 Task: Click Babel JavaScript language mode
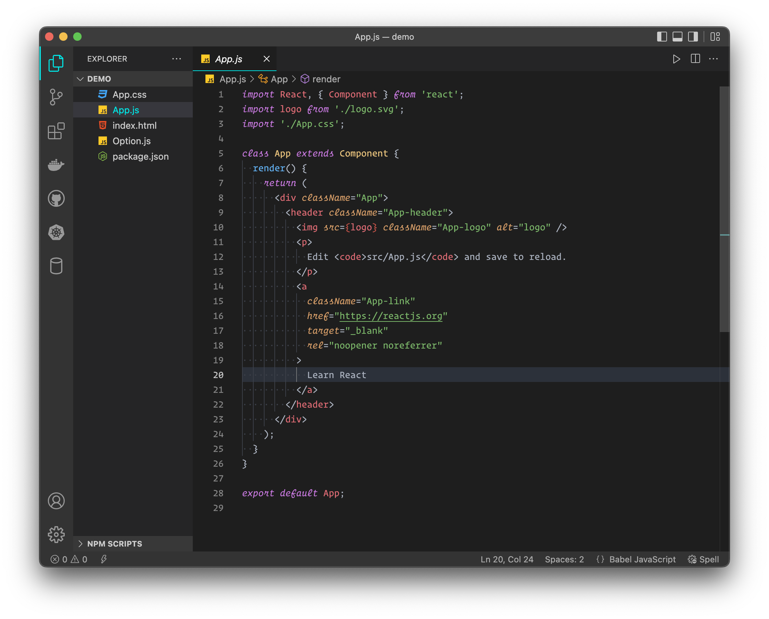(x=642, y=559)
